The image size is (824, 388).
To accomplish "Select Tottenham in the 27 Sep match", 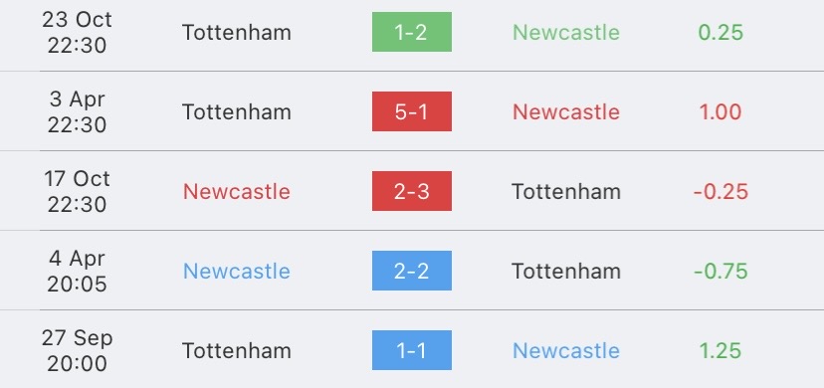I will 237,351.
